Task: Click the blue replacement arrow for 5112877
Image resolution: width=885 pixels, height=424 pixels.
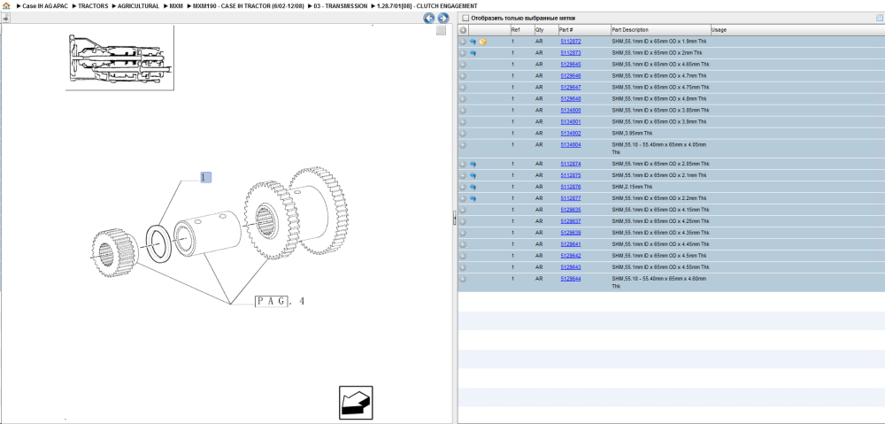Action: [473, 199]
